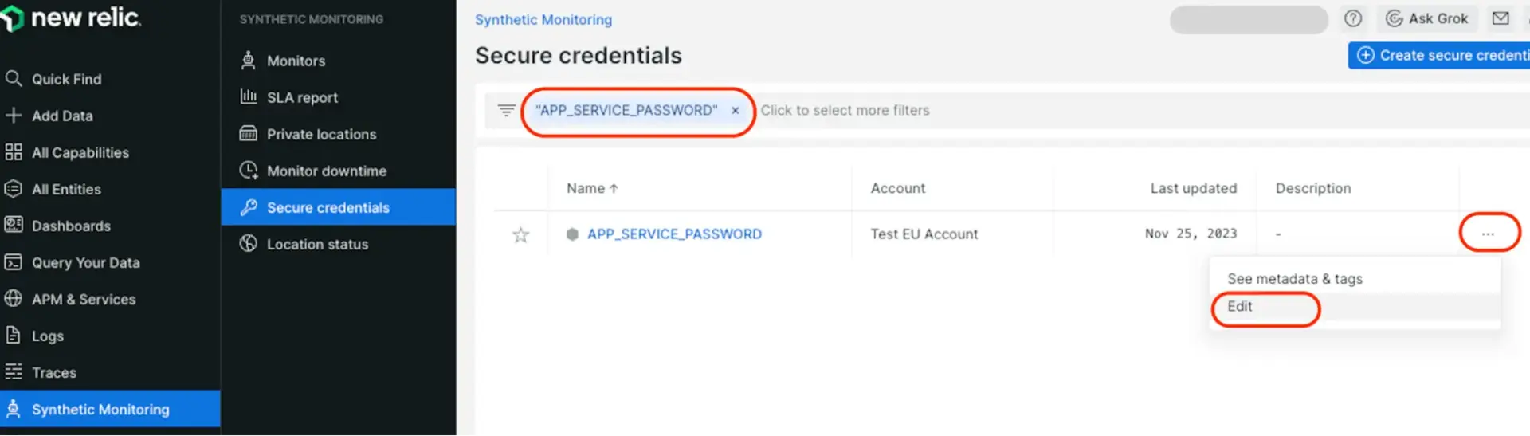This screenshot has height=436, width=1530.
Task: Open the three-dot row actions menu
Action: (1488, 234)
